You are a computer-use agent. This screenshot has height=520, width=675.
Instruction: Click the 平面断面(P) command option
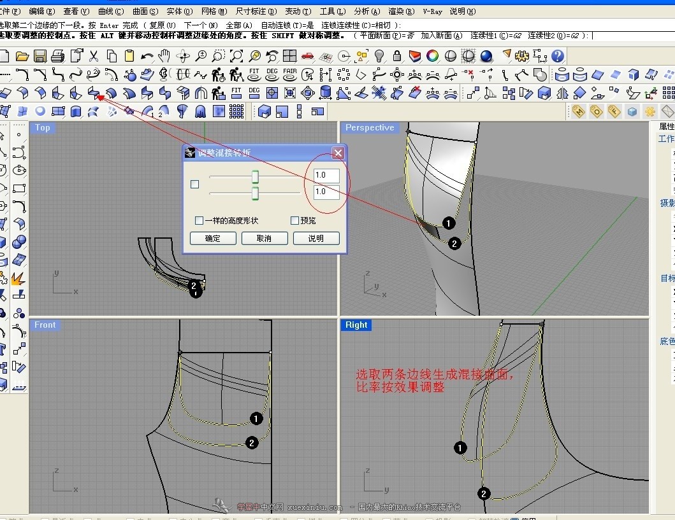[x=386, y=36]
